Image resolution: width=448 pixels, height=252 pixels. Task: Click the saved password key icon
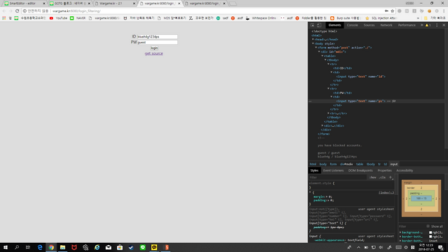click(386, 11)
